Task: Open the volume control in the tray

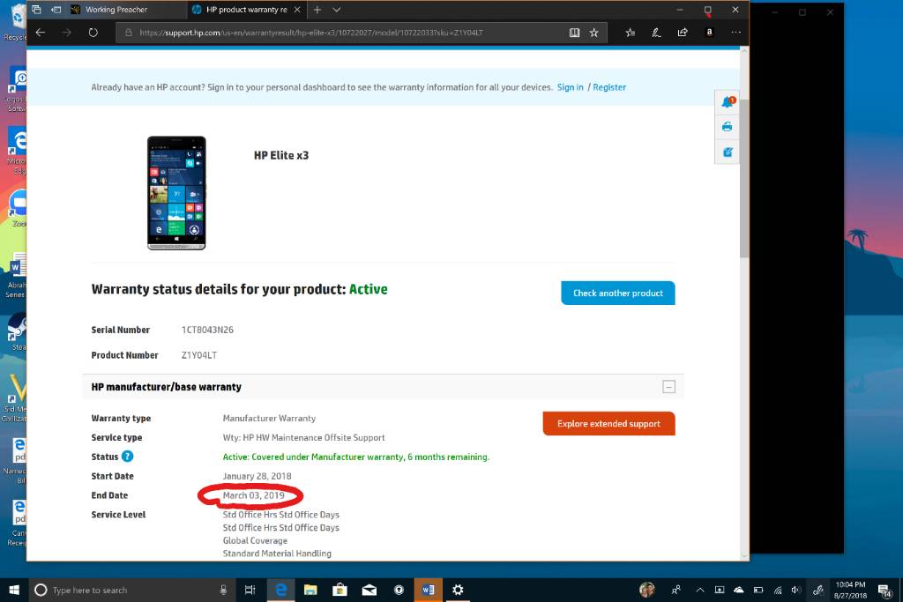Action: pyautogui.click(x=796, y=590)
